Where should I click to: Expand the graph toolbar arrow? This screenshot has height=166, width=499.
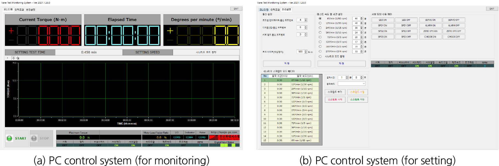tap(7, 58)
